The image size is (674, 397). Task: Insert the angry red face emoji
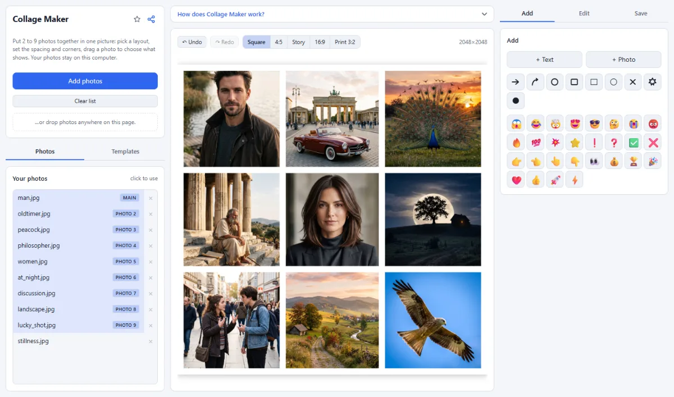click(x=653, y=124)
